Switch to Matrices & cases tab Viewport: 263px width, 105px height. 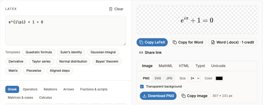pyautogui.click(x=21, y=97)
